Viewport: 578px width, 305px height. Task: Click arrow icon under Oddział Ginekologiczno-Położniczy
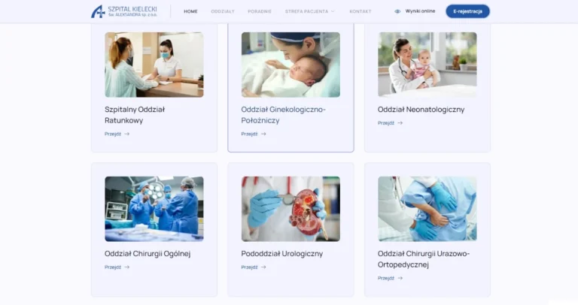(263, 134)
